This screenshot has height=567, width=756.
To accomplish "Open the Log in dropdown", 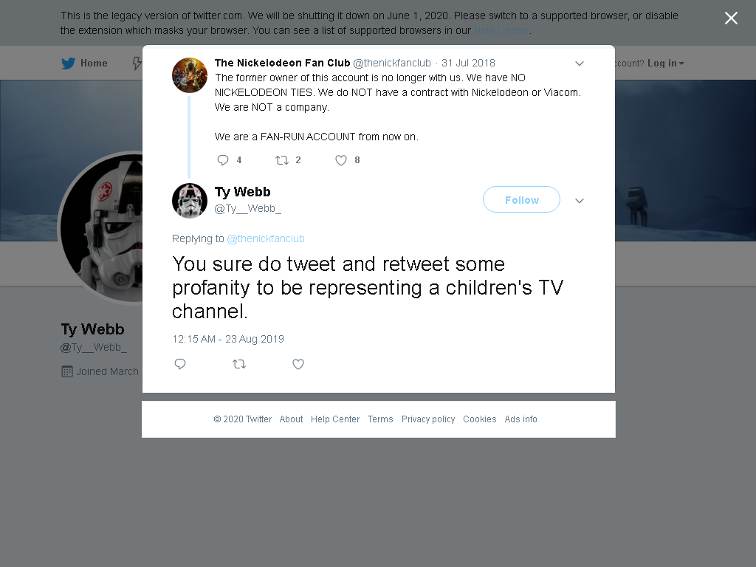I will [x=665, y=63].
